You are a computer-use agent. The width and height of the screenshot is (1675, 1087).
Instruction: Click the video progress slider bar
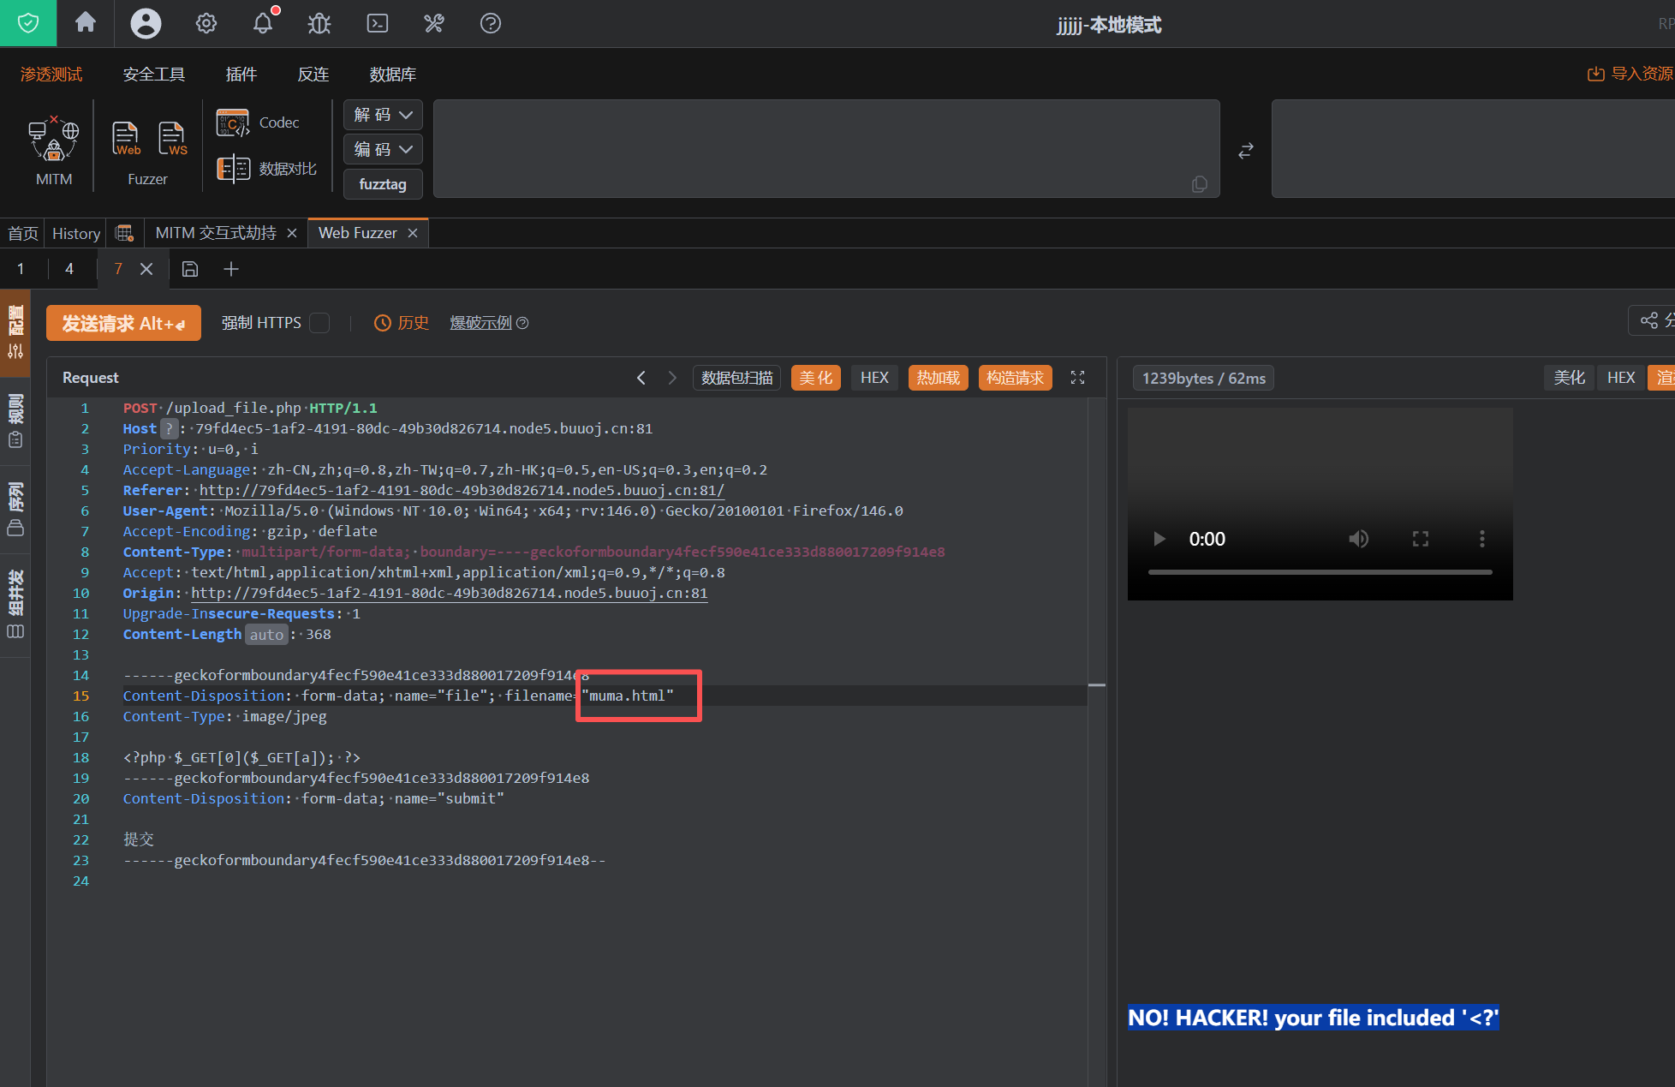point(1319,571)
